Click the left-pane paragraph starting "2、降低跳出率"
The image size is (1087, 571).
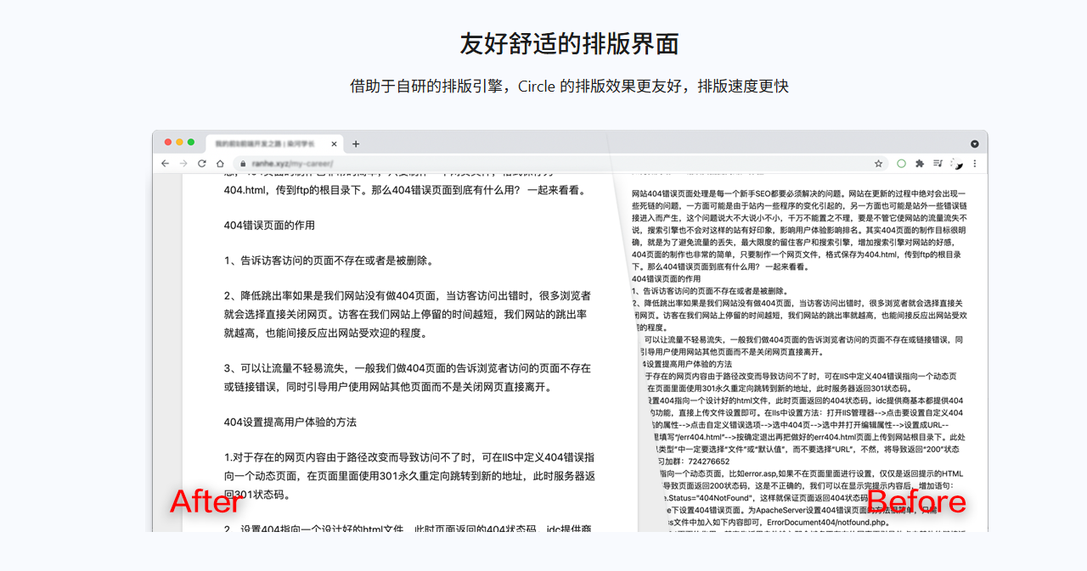[408, 314]
